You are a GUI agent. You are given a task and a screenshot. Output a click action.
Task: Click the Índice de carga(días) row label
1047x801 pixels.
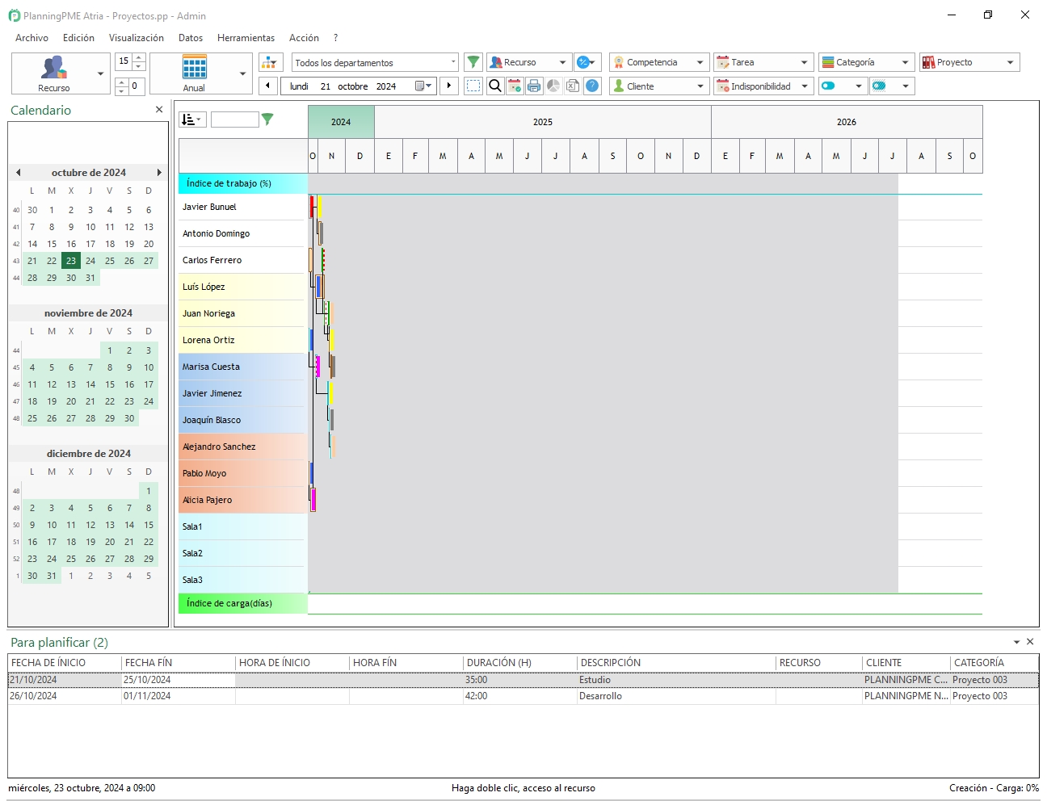click(x=242, y=603)
